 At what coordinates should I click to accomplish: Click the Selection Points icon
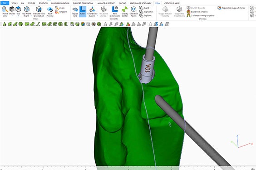pos(133,9)
